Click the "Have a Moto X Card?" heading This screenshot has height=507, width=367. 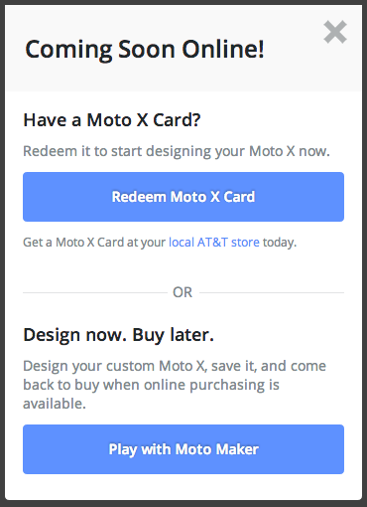click(x=112, y=120)
